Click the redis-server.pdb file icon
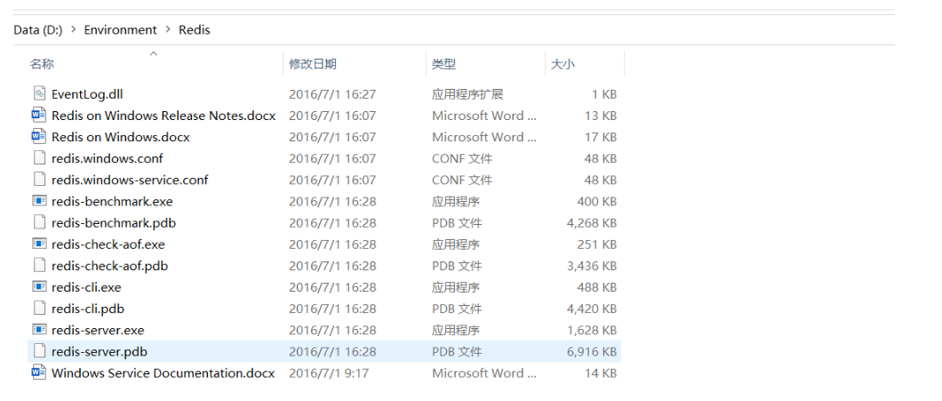 [39, 352]
